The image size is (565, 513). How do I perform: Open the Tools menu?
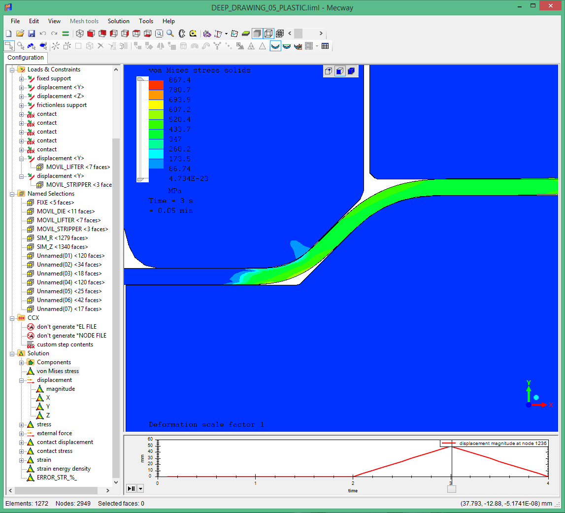coord(146,21)
